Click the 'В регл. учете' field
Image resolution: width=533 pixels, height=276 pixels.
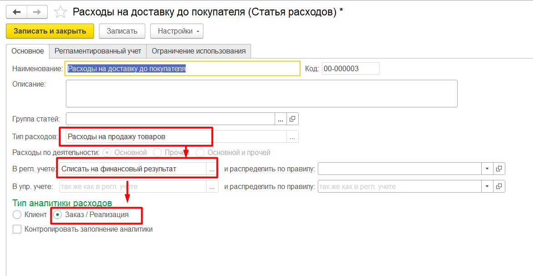click(133, 169)
